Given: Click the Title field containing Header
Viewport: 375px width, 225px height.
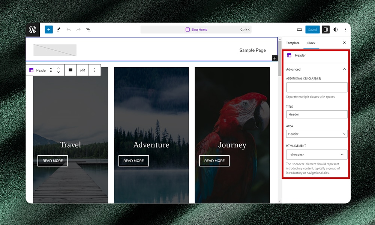Looking at the screenshot, I should 316,114.
